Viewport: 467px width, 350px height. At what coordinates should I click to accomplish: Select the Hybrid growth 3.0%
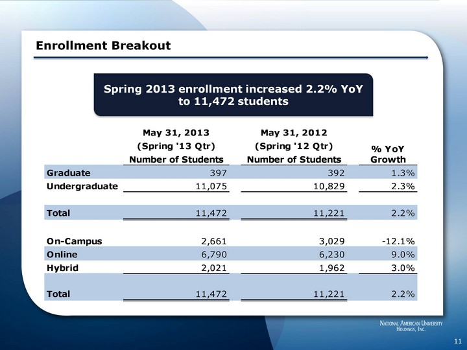point(403,268)
